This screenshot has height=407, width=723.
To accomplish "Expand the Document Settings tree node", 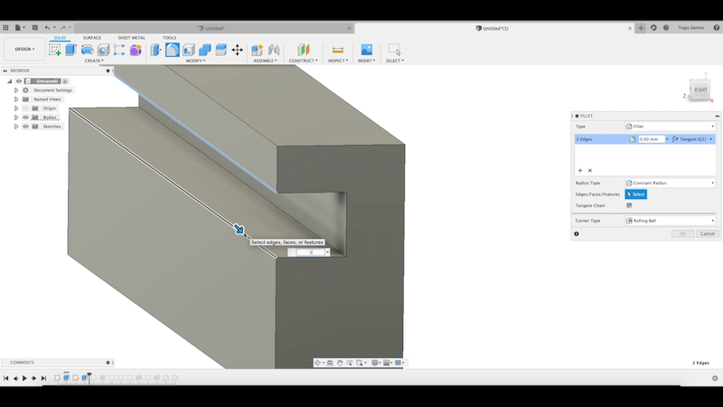I will (16, 90).
